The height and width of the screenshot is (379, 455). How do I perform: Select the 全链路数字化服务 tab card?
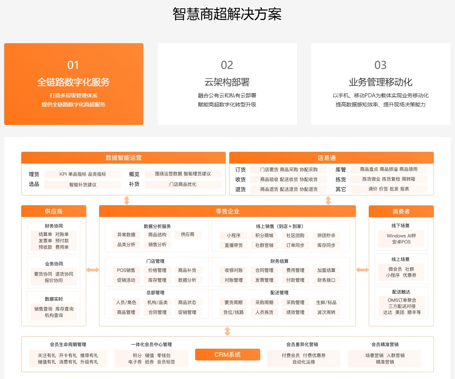click(x=73, y=84)
